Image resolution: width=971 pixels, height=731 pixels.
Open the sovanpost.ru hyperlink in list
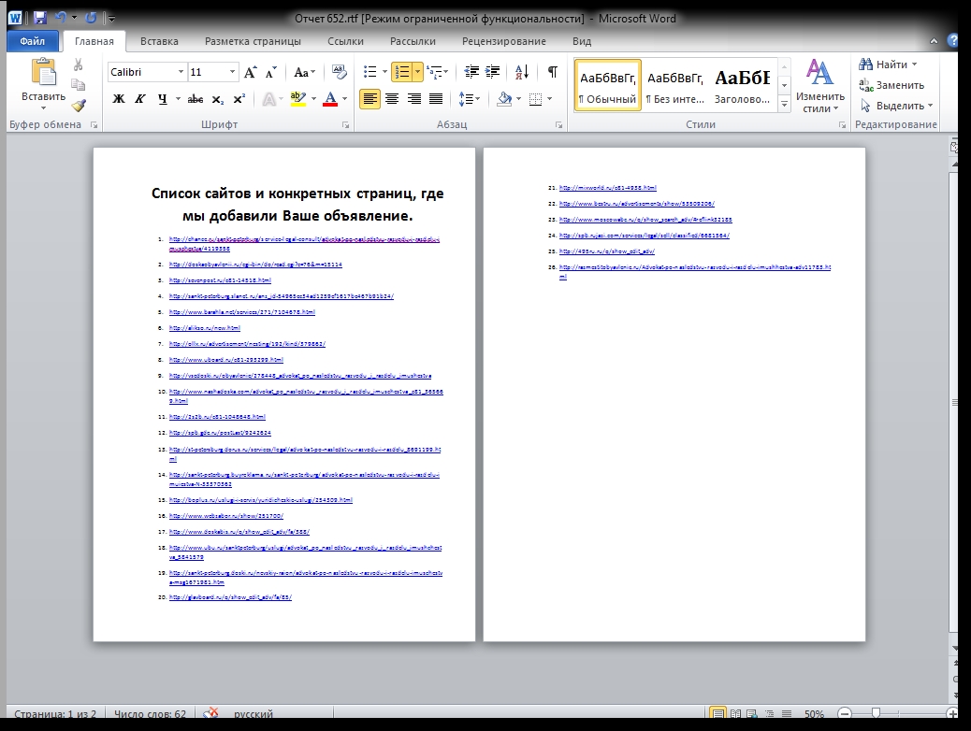(x=220, y=279)
